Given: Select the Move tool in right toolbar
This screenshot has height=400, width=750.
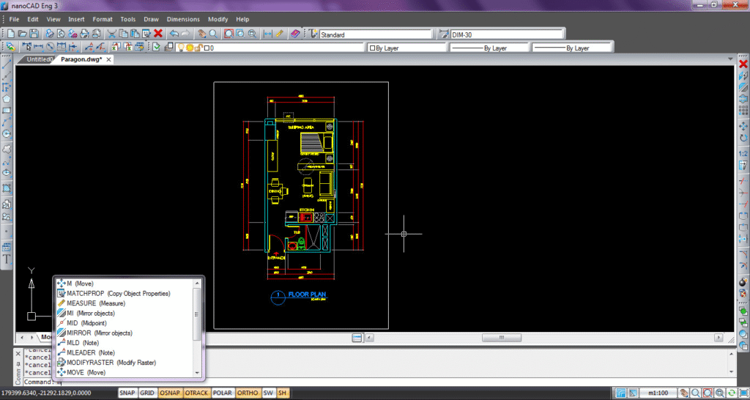Looking at the screenshot, I should [x=743, y=126].
